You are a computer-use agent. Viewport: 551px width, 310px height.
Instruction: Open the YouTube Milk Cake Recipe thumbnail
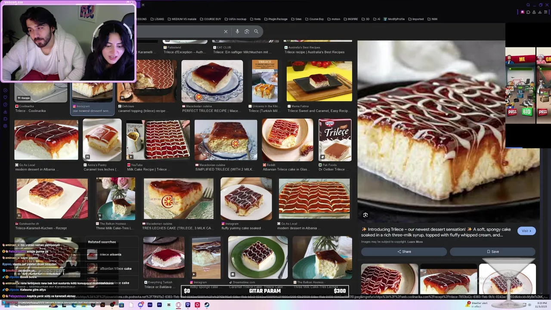(158, 140)
